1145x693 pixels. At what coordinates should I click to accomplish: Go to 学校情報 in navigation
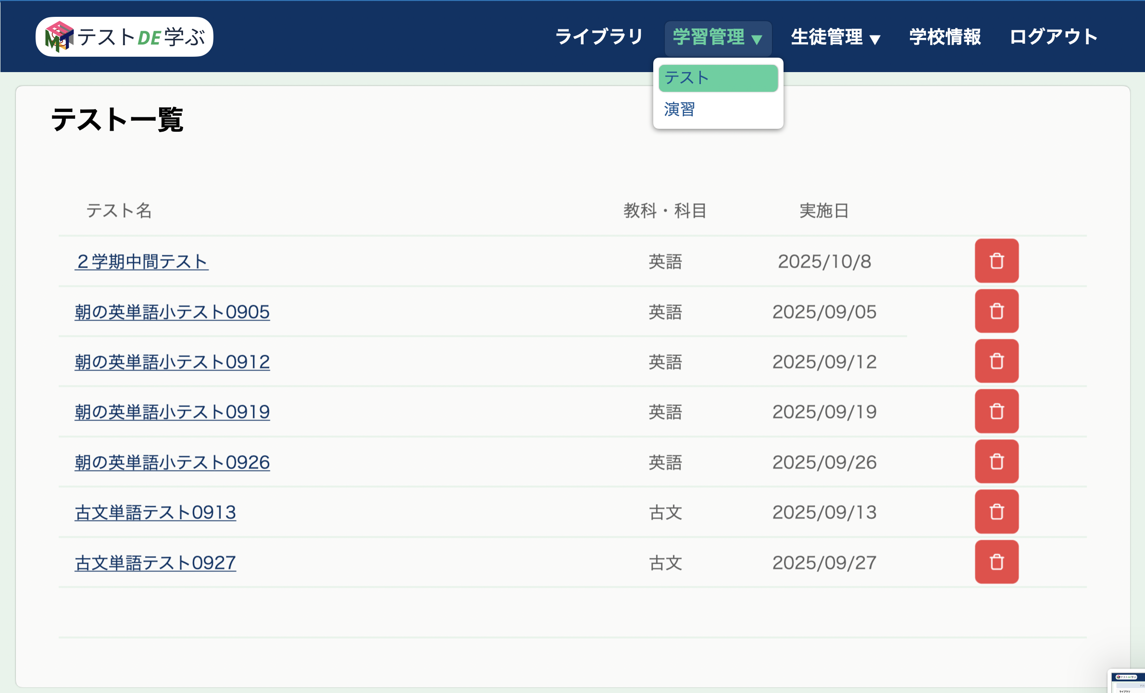(x=945, y=37)
